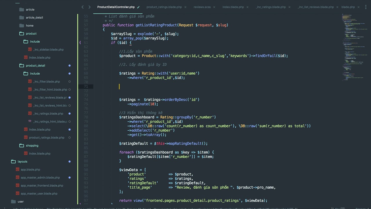Click the _inc_filter.blade.php file icon
371x209 pixels.
[30, 82]
